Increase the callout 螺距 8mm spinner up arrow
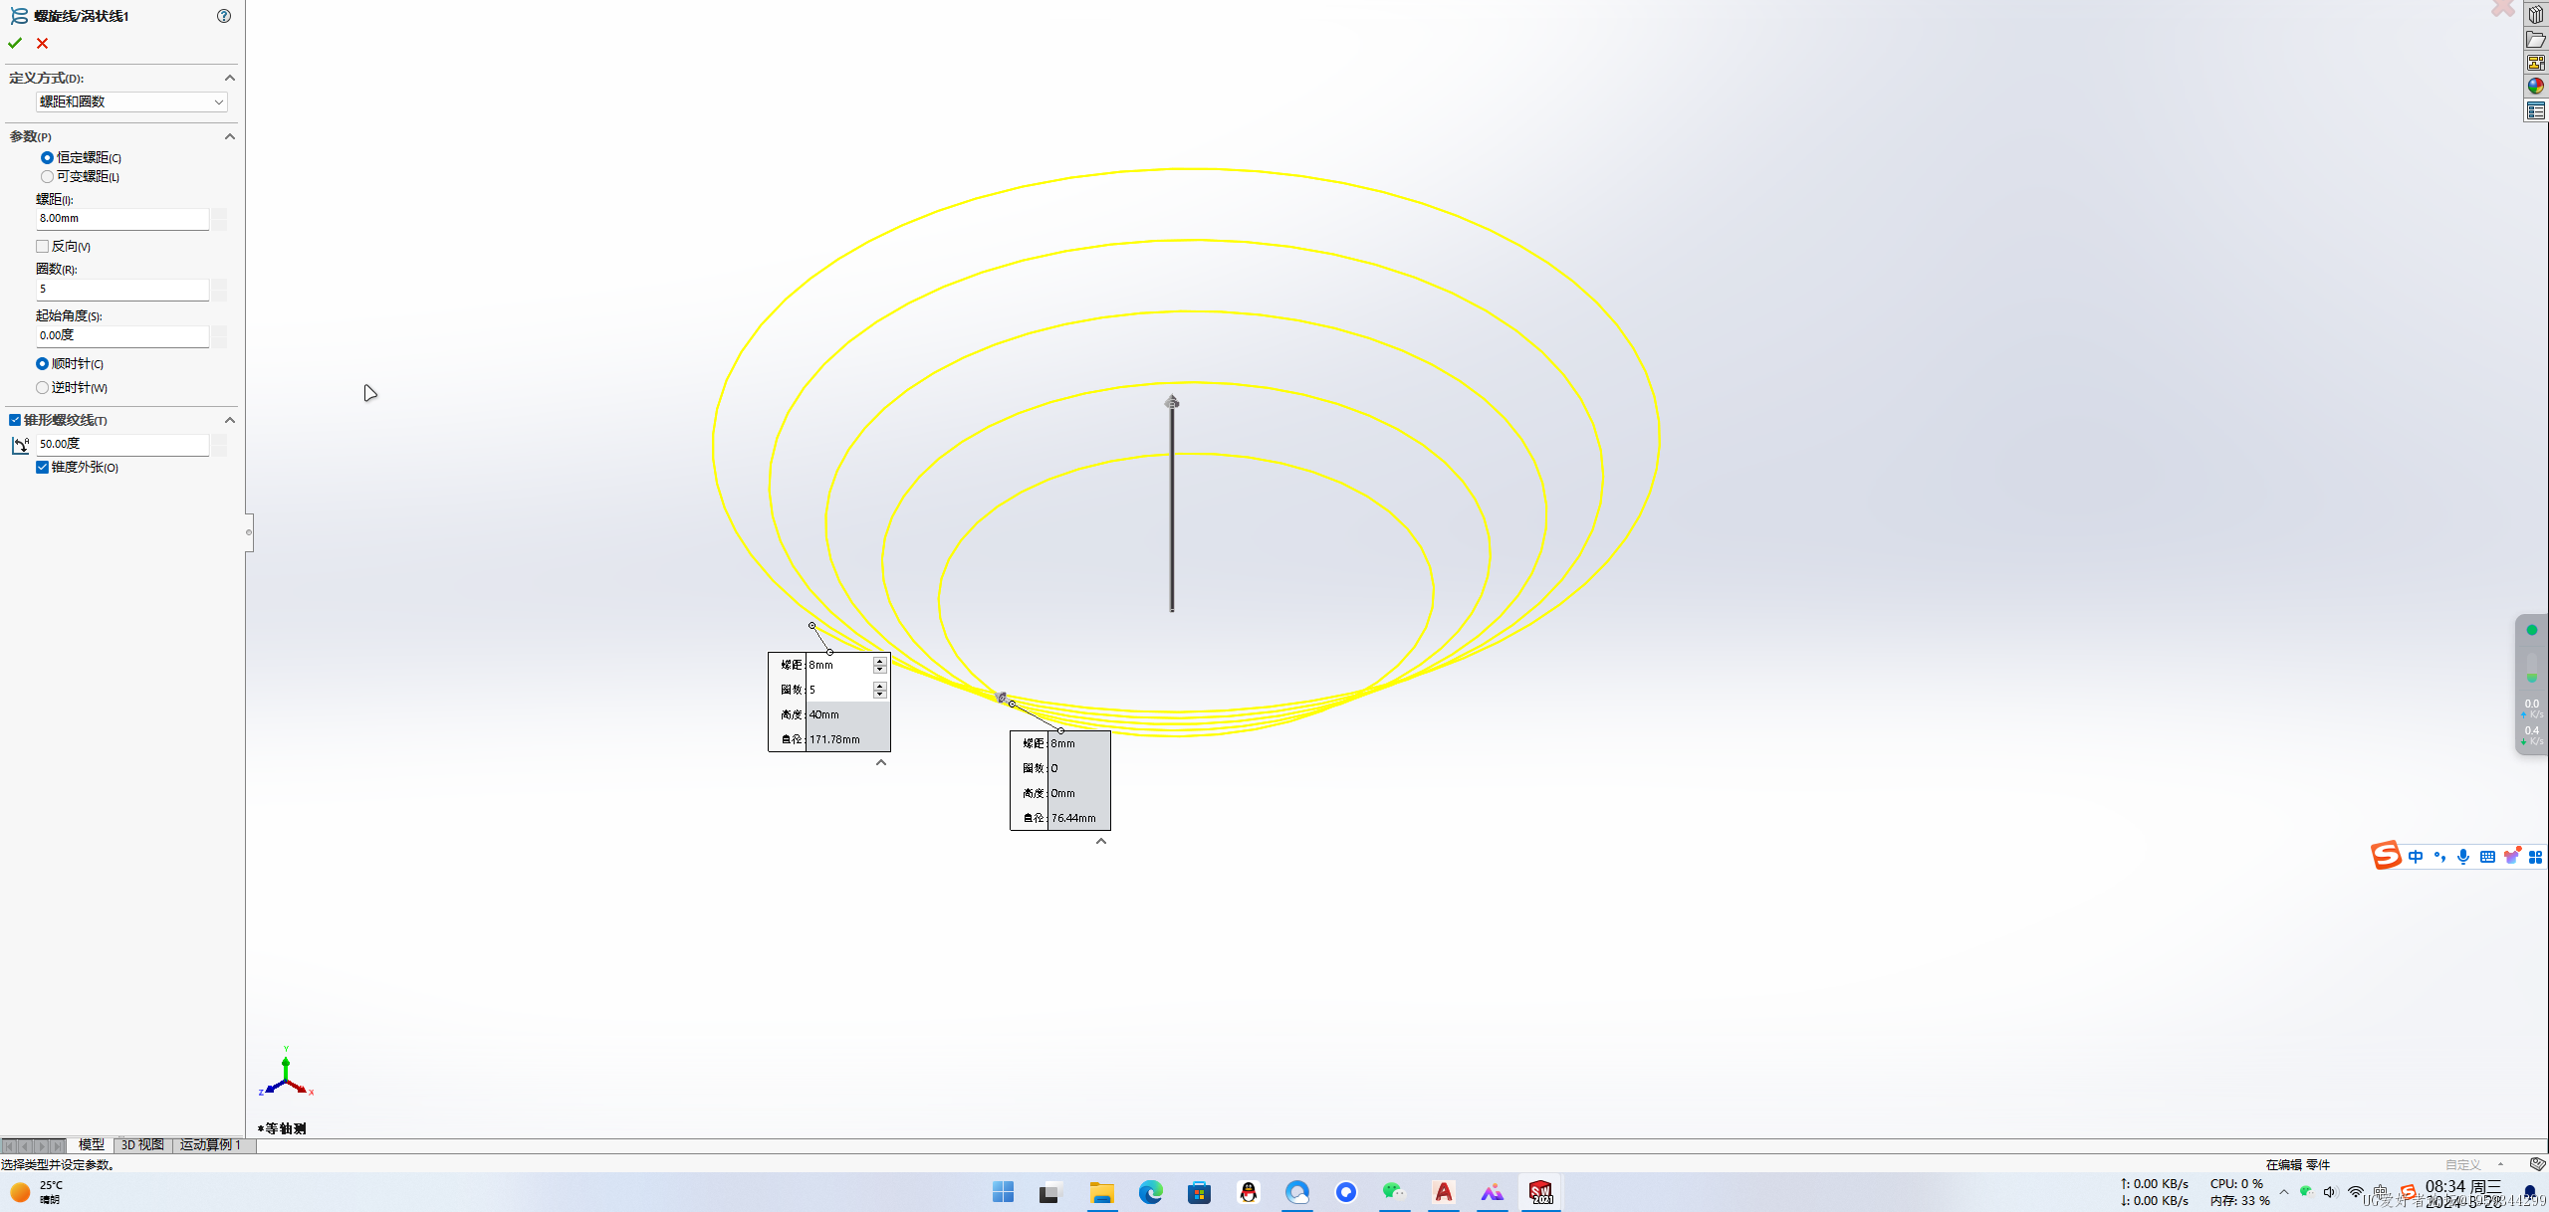Viewport: 2549px width, 1212px height. [879, 661]
